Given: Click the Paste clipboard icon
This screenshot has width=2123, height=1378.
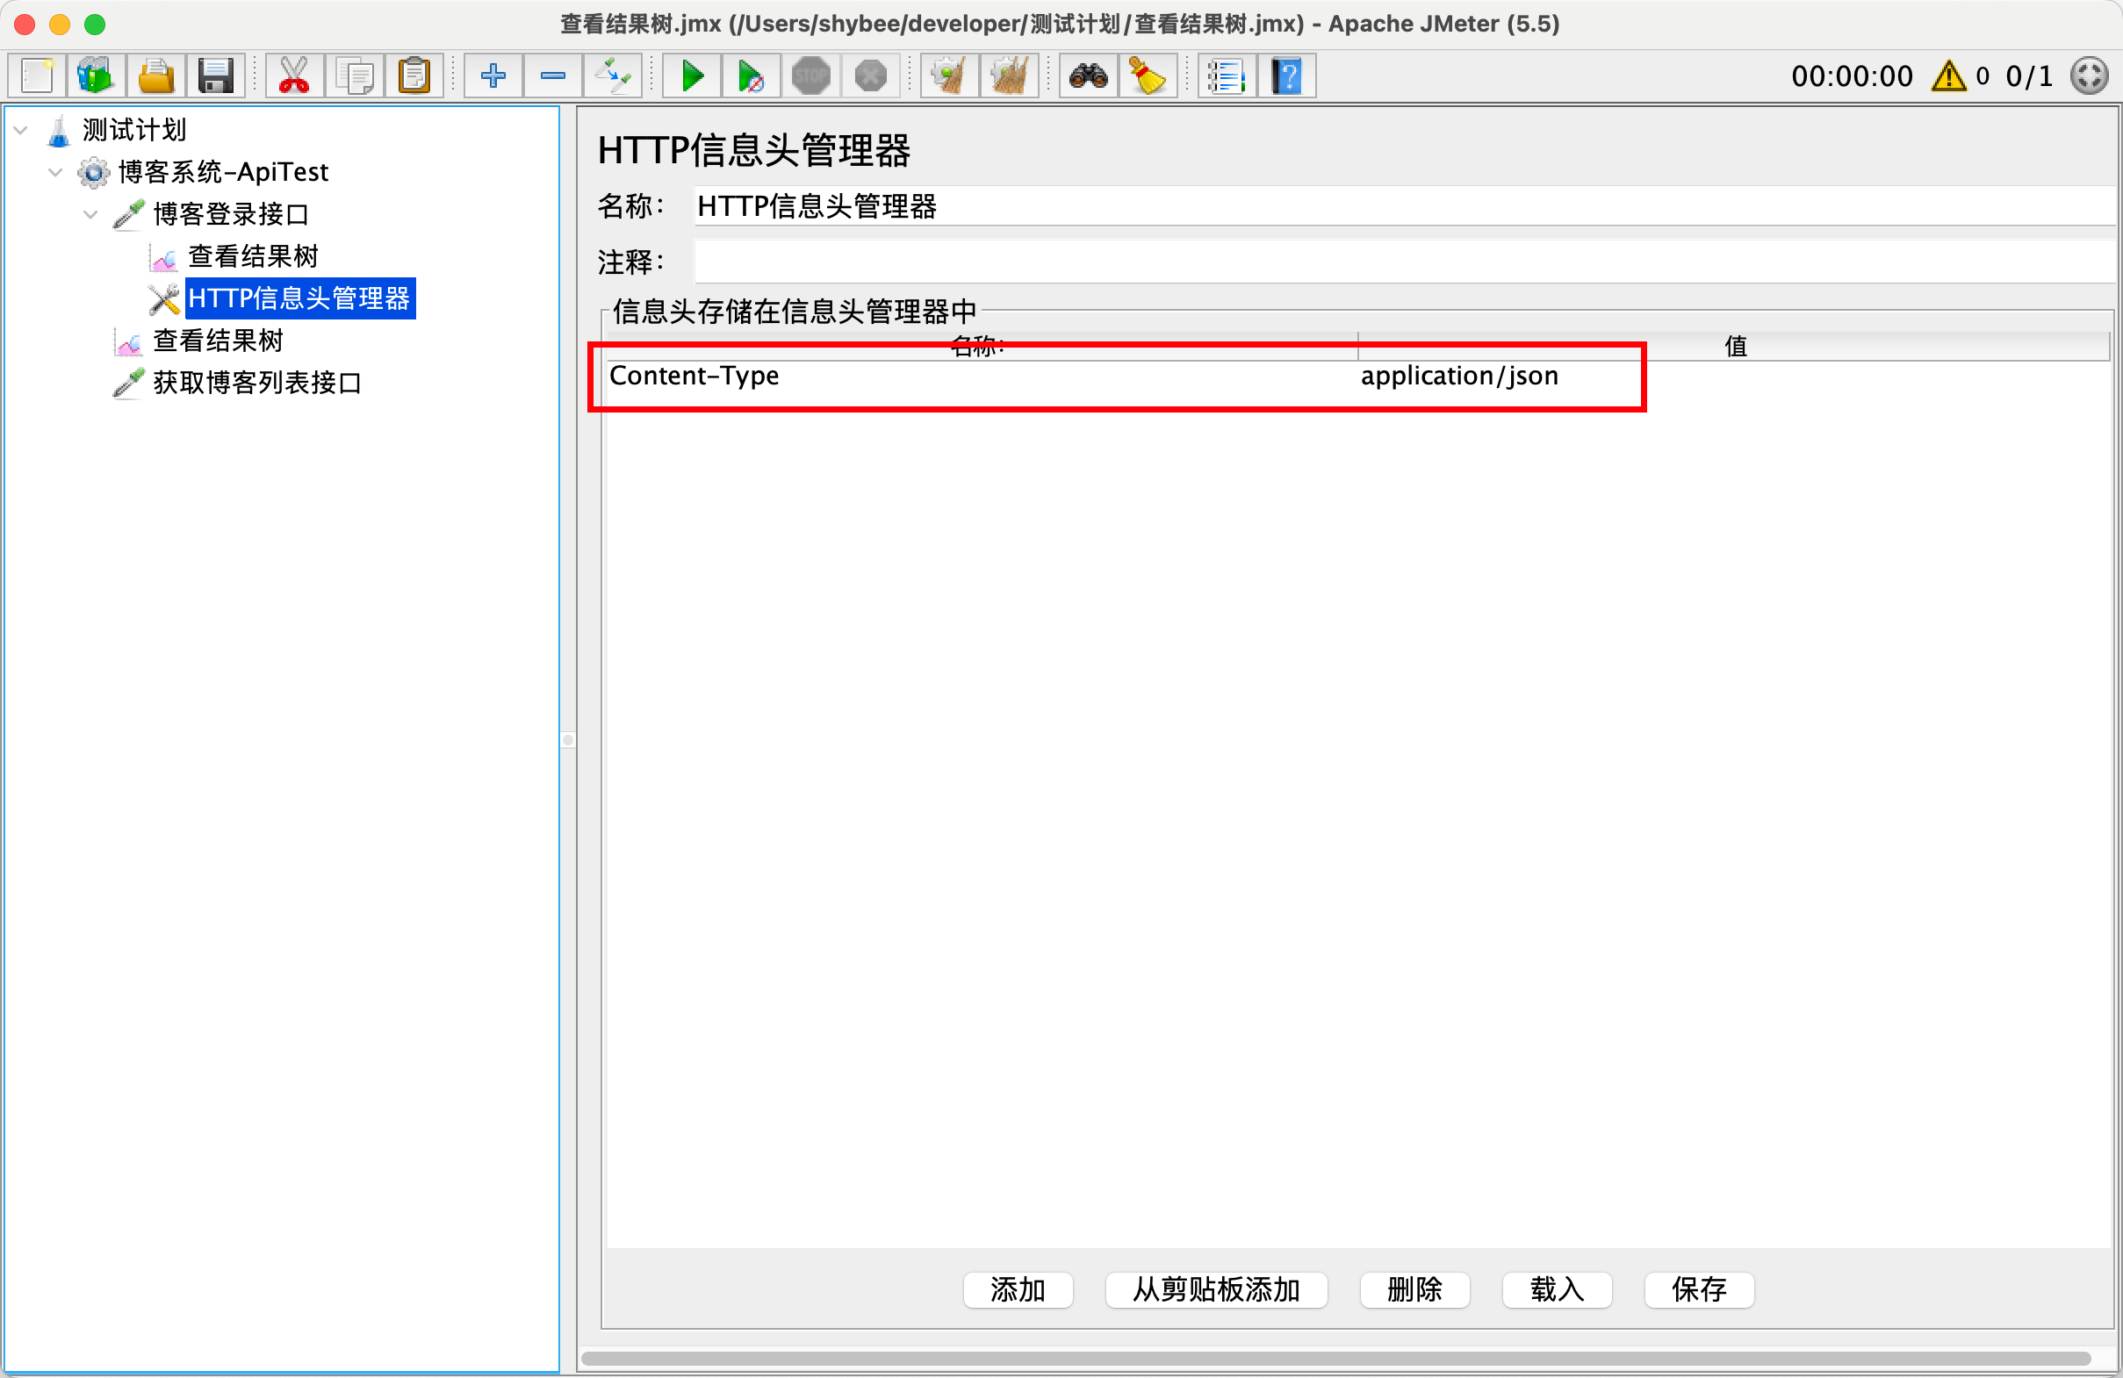Looking at the screenshot, I should pyautogui.click(x=414, y=75).
